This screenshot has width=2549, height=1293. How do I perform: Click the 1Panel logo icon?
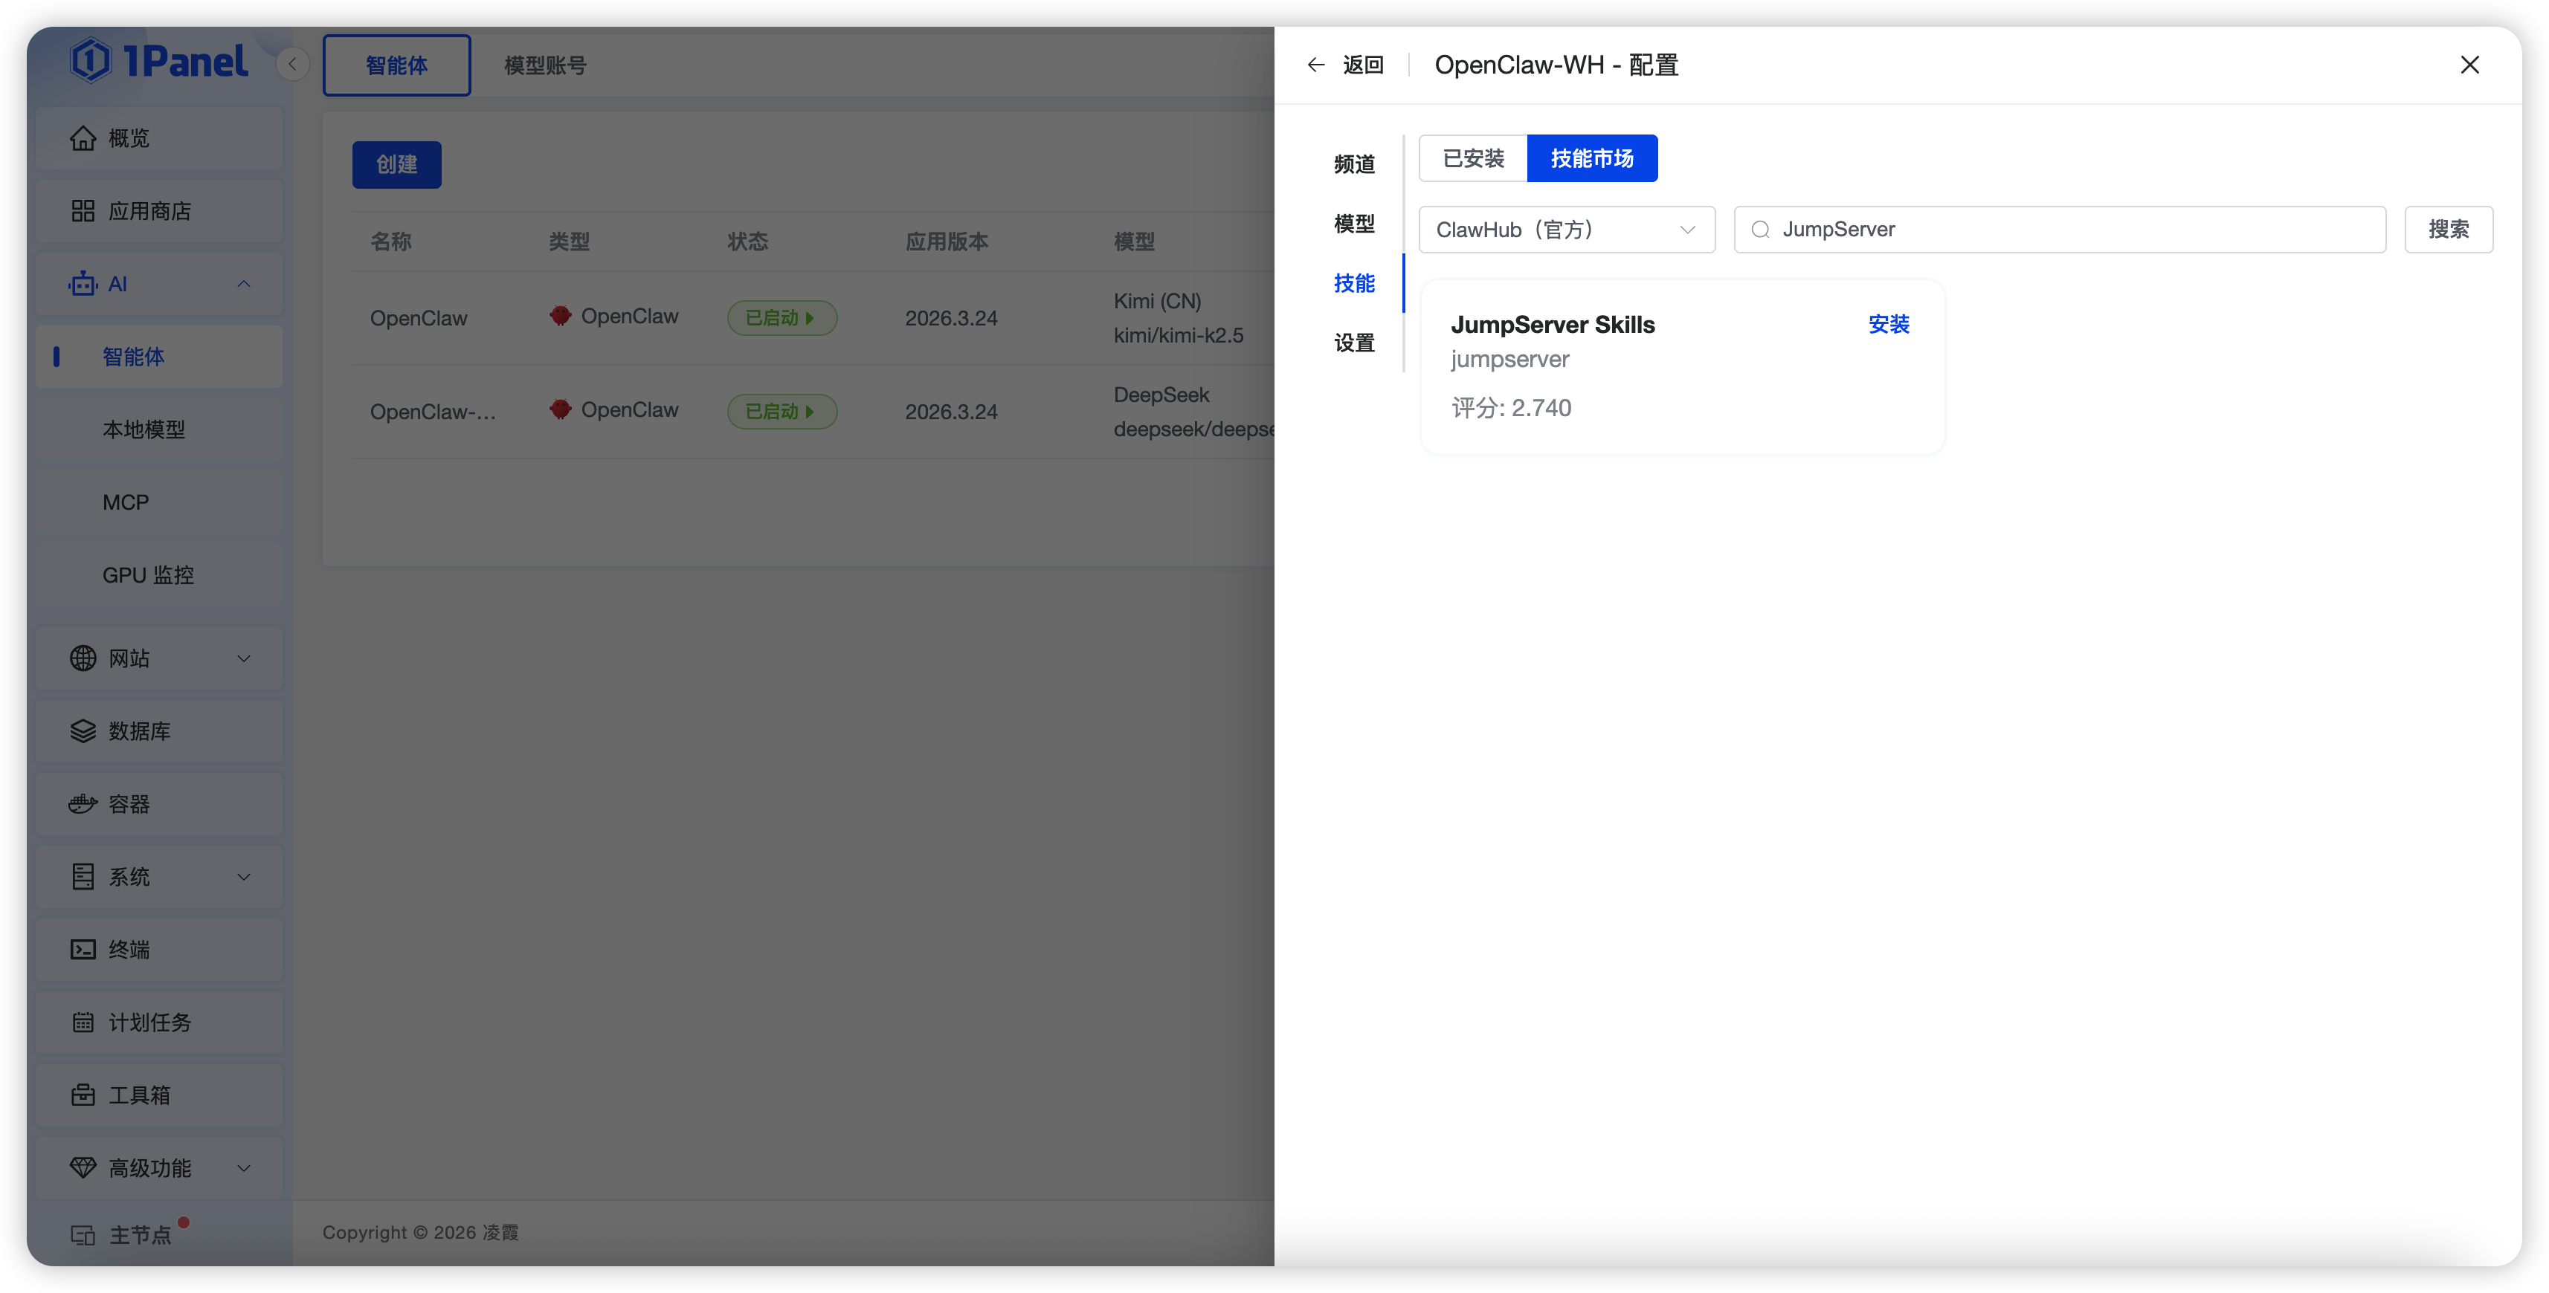90,60
